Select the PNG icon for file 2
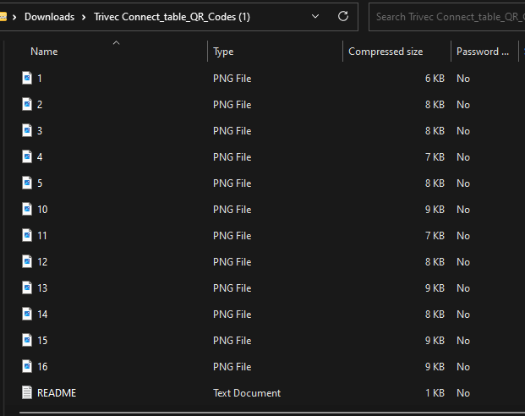The width and height of the screenshot is (525, 416). 27,104
